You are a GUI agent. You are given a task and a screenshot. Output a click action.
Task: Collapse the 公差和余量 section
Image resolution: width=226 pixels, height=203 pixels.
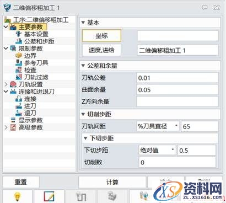tap(83, 66)
